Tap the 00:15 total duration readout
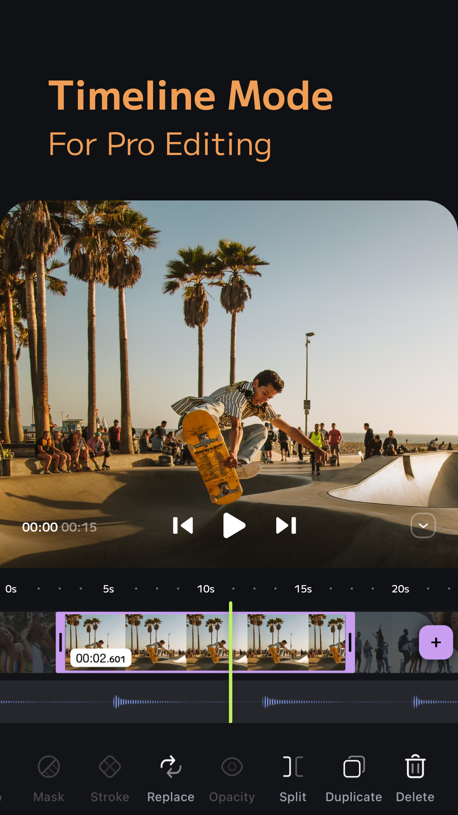The image size is (458, 815). [79, 527]
